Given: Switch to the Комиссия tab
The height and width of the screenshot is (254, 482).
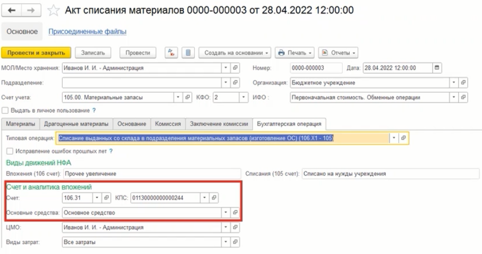Looking at the screenshot, I should tap(168, 123).
